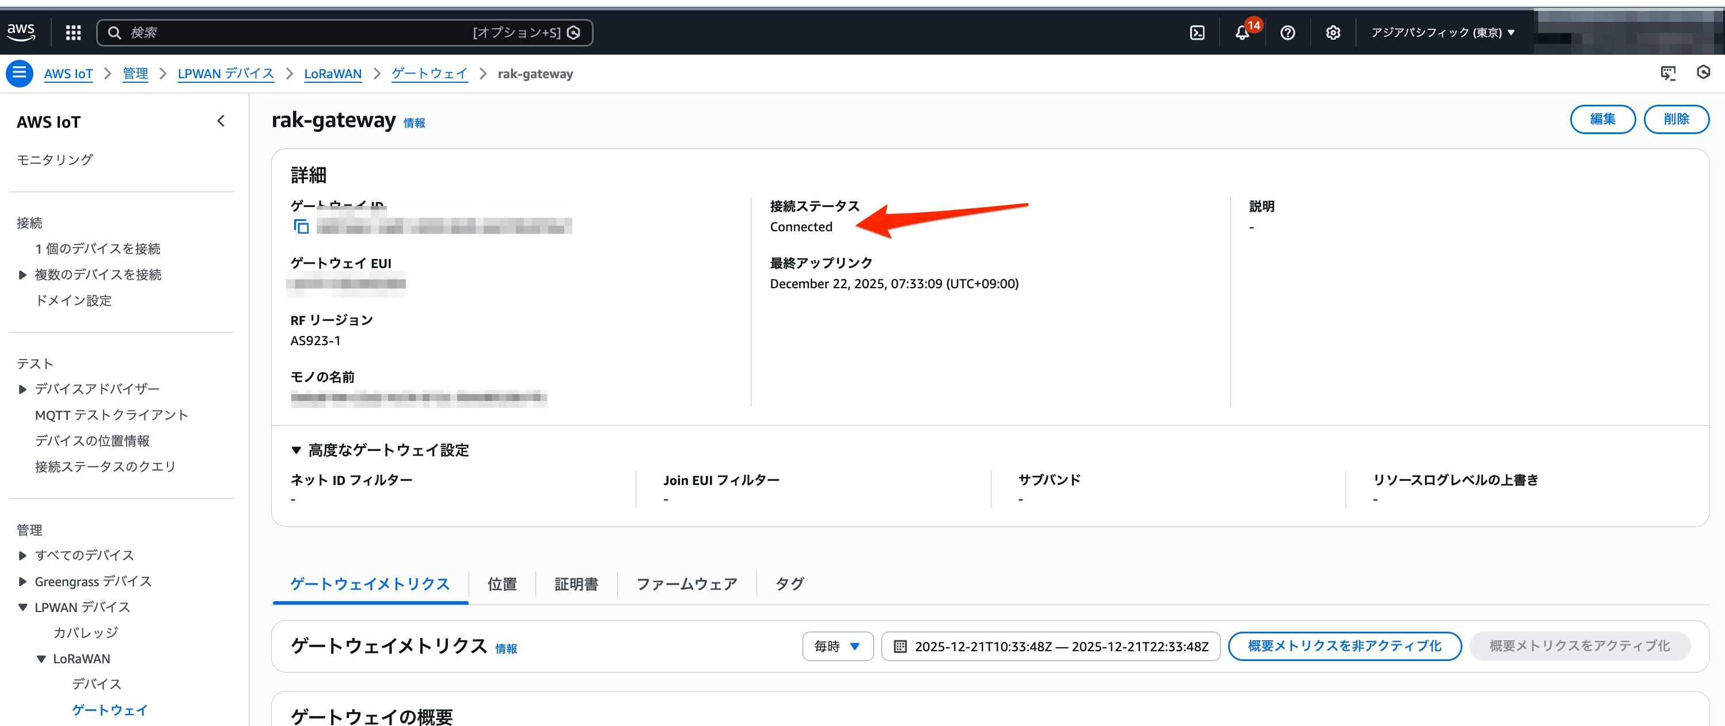Image resolution: width=1725 pixels, height=726 pixels.
Task: Switch to the 証明書 tab
Action: point(576,584)
